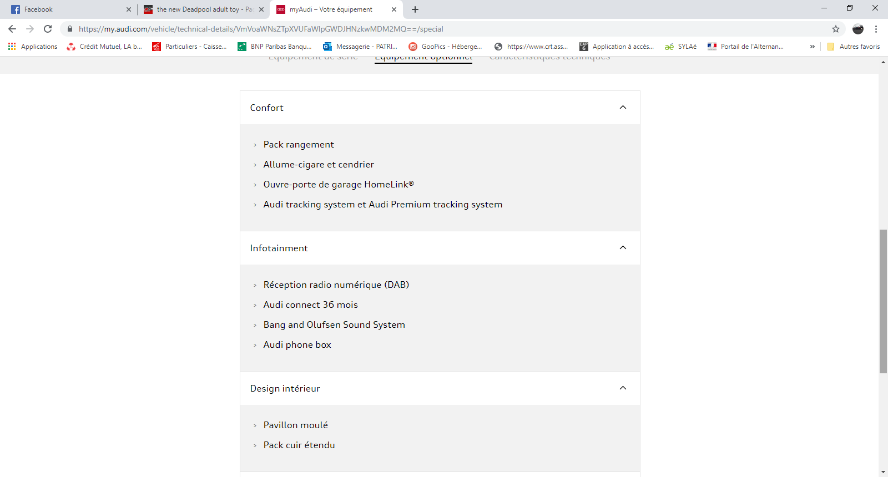Collapse the Design intérieur section
Image resolution: width=888 pixels, height=477 pixels.
click(623, 388)
